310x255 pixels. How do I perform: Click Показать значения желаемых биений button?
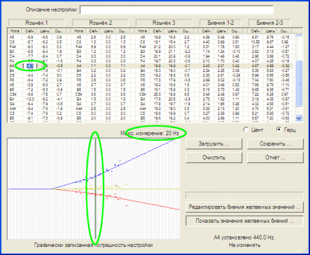pos(245,221)
